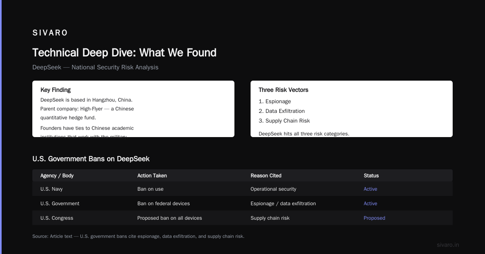Click the 'U.S. Congress' table cell
This screenshot has height=254, width=485.
point(57,218)
